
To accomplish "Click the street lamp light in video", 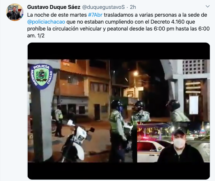I will [136, 74].
